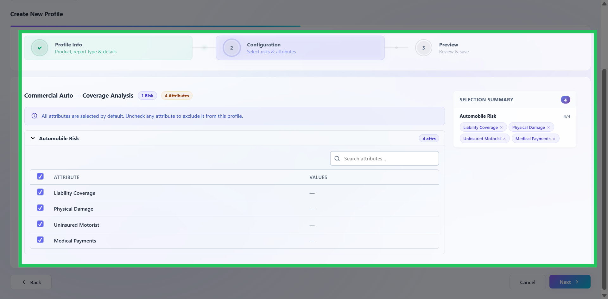Click the 1 Risk badge
This screenshot has width=608, height=299.
147,96
